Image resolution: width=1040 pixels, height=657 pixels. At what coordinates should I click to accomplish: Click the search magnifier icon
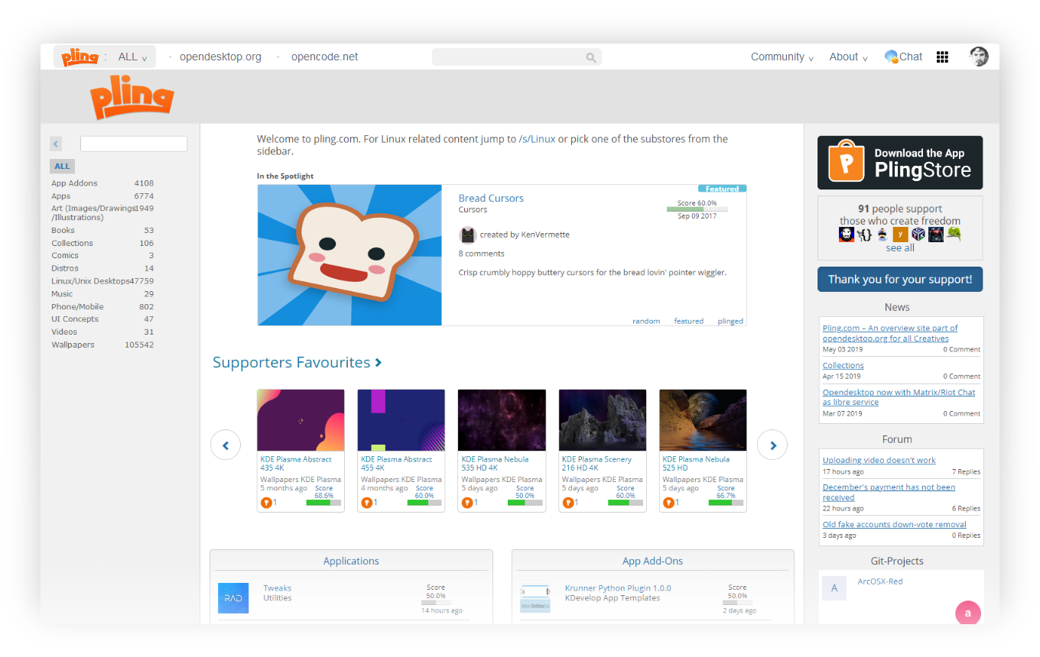pyautogui.click(x=591, y=57)
